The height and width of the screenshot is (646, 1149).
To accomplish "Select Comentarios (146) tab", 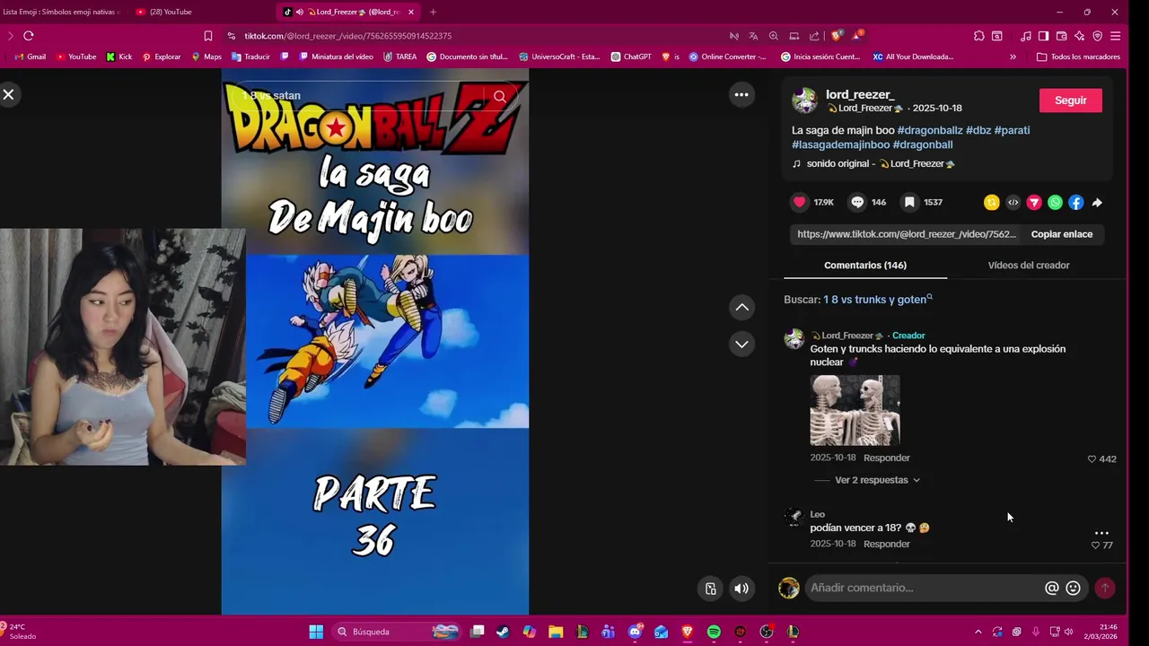I will [x=865, y=266].
